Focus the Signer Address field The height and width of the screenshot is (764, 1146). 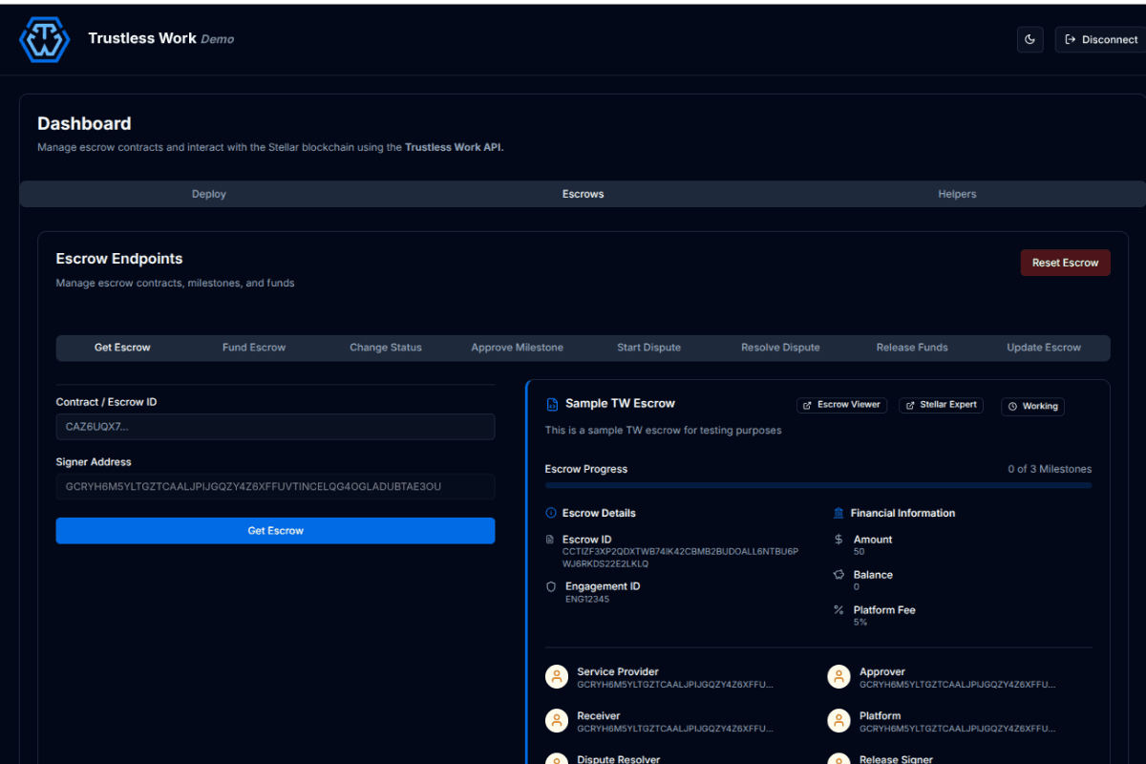[275, 487]
